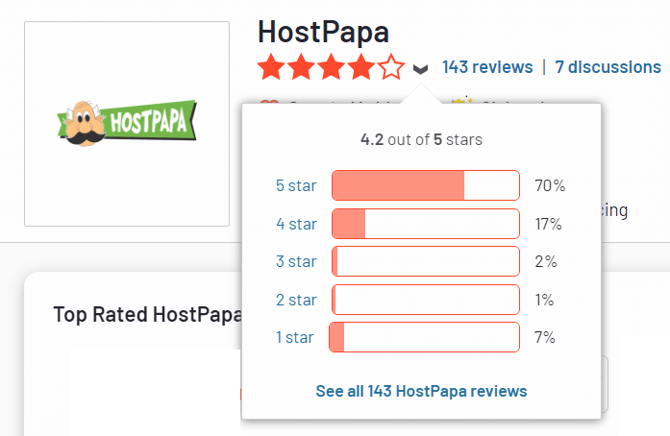
Task: Click the 1 star 7% progress bar
Action: [x=425, y=337]
